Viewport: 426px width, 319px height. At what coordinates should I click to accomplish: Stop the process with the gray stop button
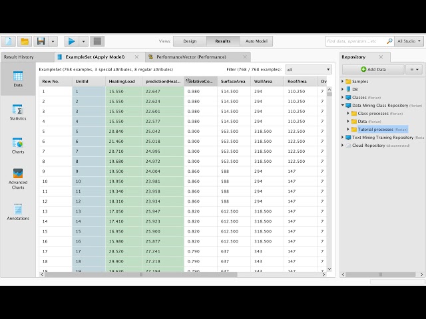pyautogui.click(x=97, y=41)
